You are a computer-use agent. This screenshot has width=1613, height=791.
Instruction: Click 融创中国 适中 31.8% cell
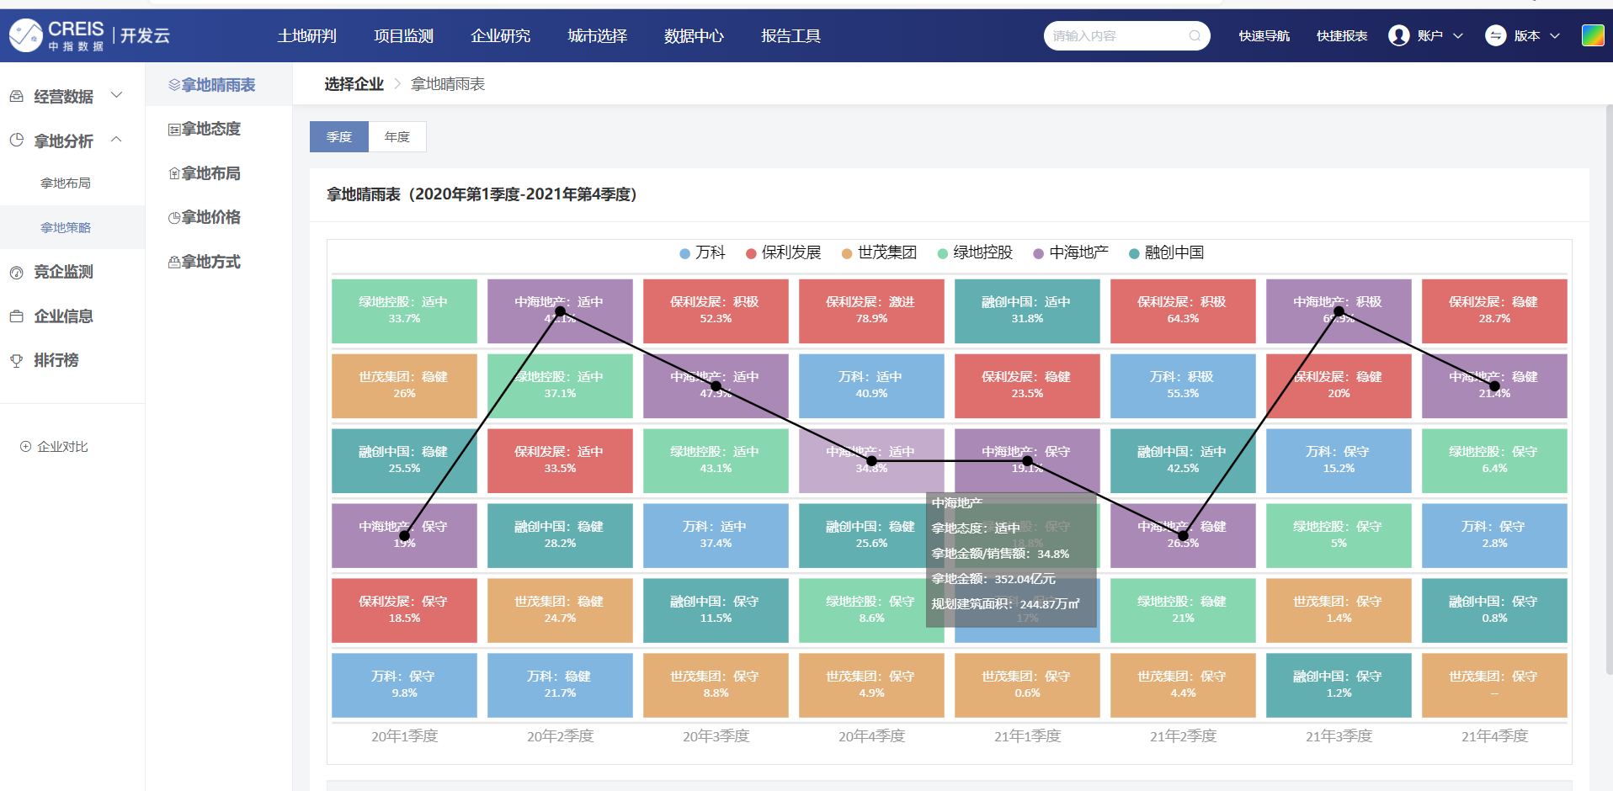1027,311
